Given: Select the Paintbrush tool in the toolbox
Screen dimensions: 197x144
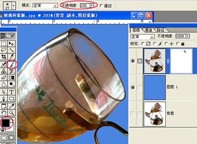Looking at the screenshot, I should tap(12, 65).
